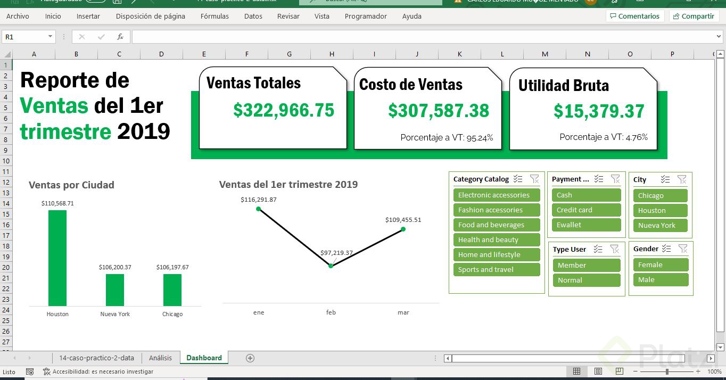Screen dimensions: 726x380
Task: Open the Disposición de página tab
Action: point(151,16)
